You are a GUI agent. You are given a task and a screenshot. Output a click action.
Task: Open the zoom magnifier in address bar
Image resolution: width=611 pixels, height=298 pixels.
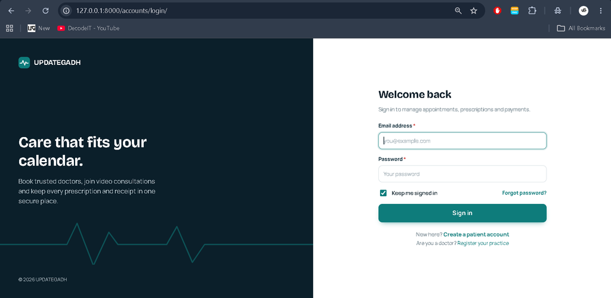[x=458, y=11]
